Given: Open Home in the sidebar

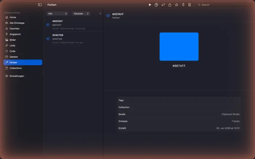Looking at the screenshot, I should pyautogui.click(x=23, y=17).
